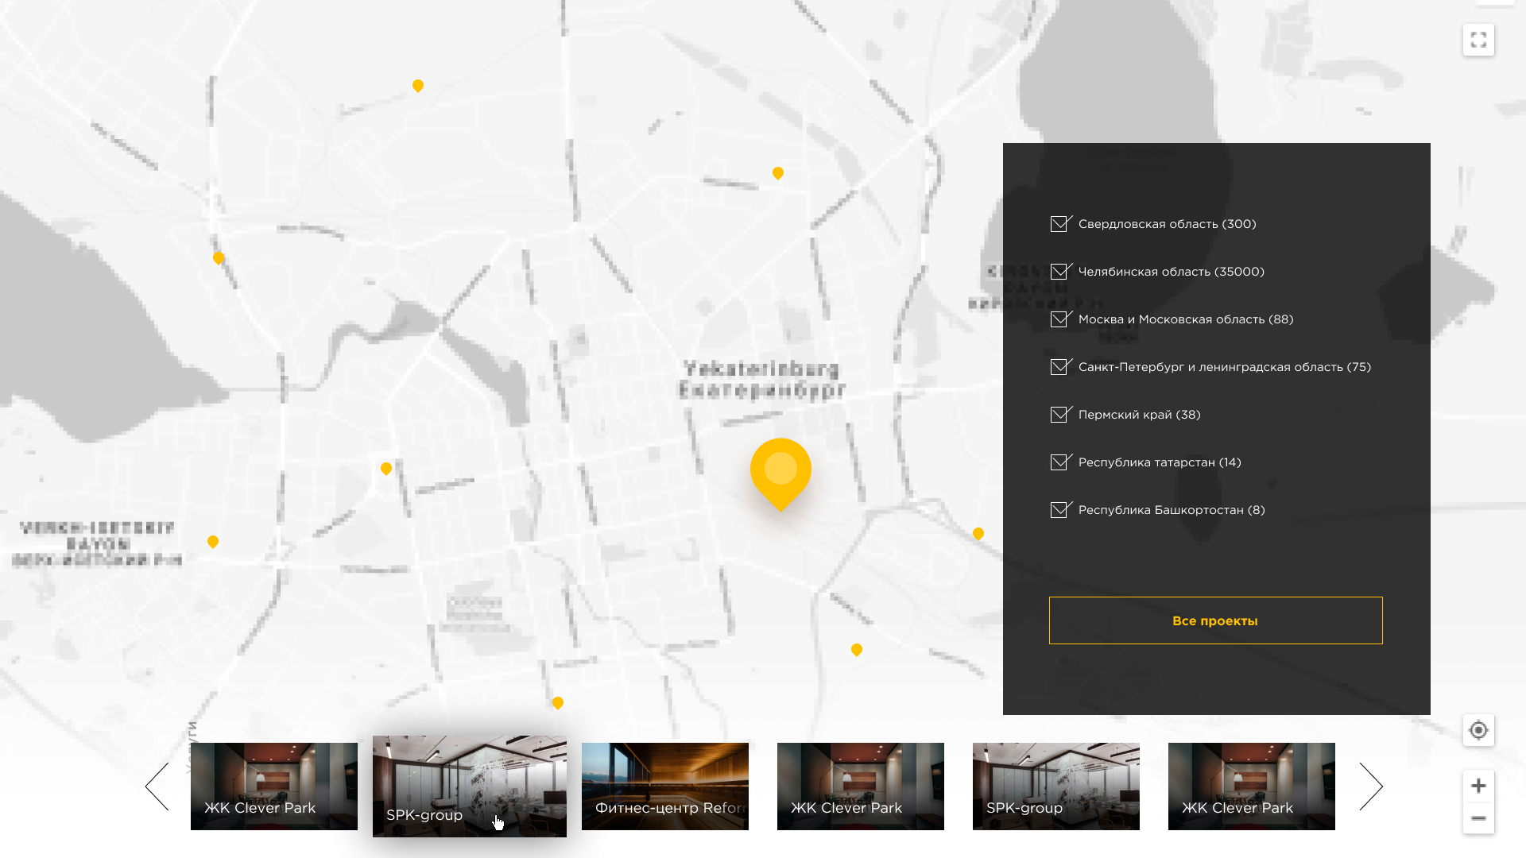Click the locate-me geolocation icon
The width and height of the screenshot is (1526, 858).
[1478, 730]
